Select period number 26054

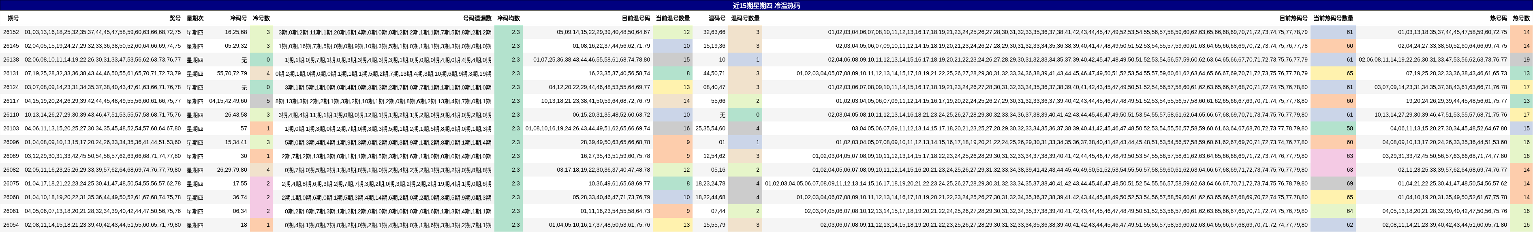[11, 225]
